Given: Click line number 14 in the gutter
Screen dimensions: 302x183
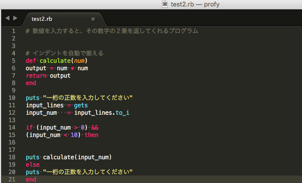Looking at the screenshot, I should pyautogui.click(x=12, y=128).
